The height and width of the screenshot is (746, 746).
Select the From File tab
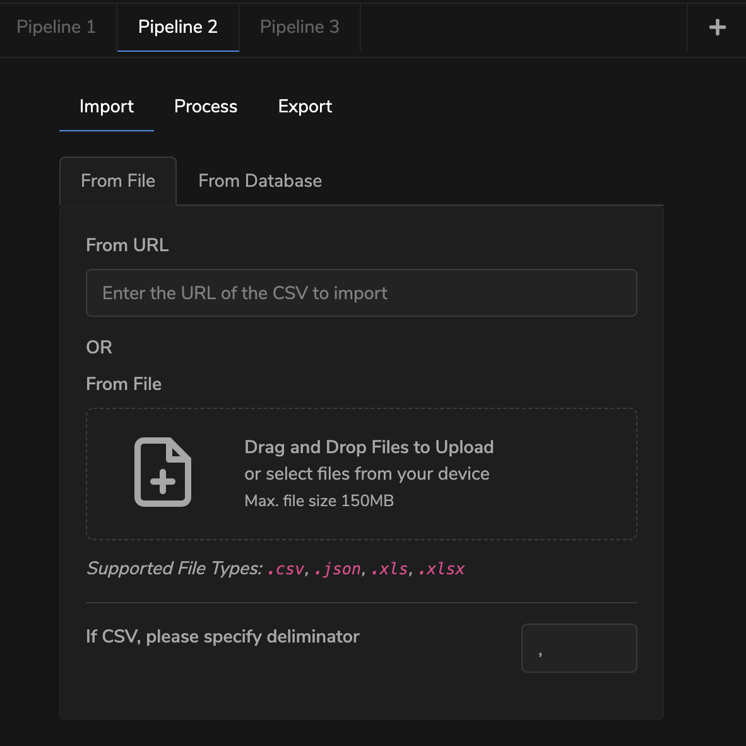[x=117, y=181]
